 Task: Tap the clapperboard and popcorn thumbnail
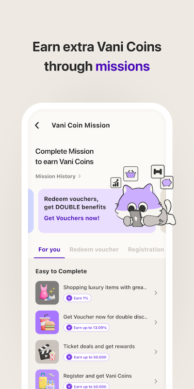click(47, 352)
